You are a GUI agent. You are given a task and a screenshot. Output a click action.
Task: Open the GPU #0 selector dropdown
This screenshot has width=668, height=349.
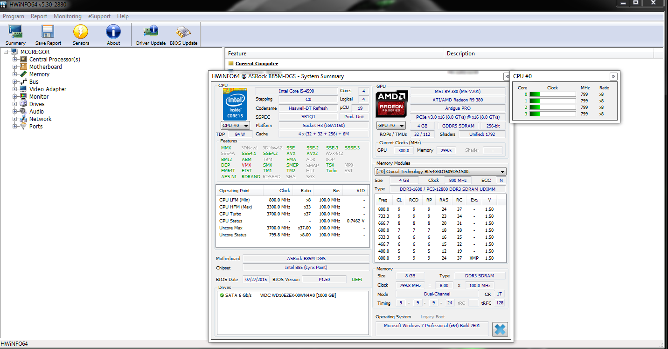click(x=391, y=126)
